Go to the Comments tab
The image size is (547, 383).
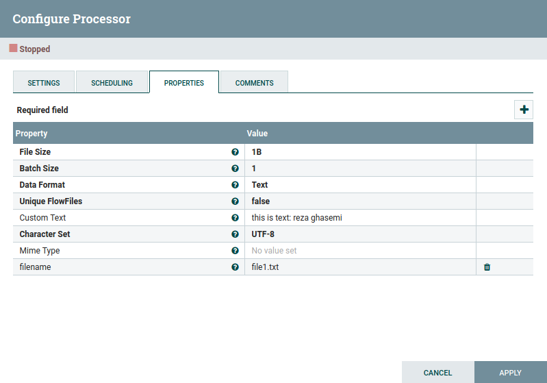click(254, 83)
